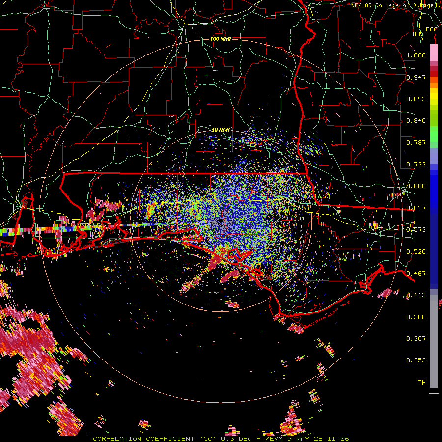This screenshot has height=442, width=442.
Task: Select the 0.520 legend value
Action: pos(416,252)
